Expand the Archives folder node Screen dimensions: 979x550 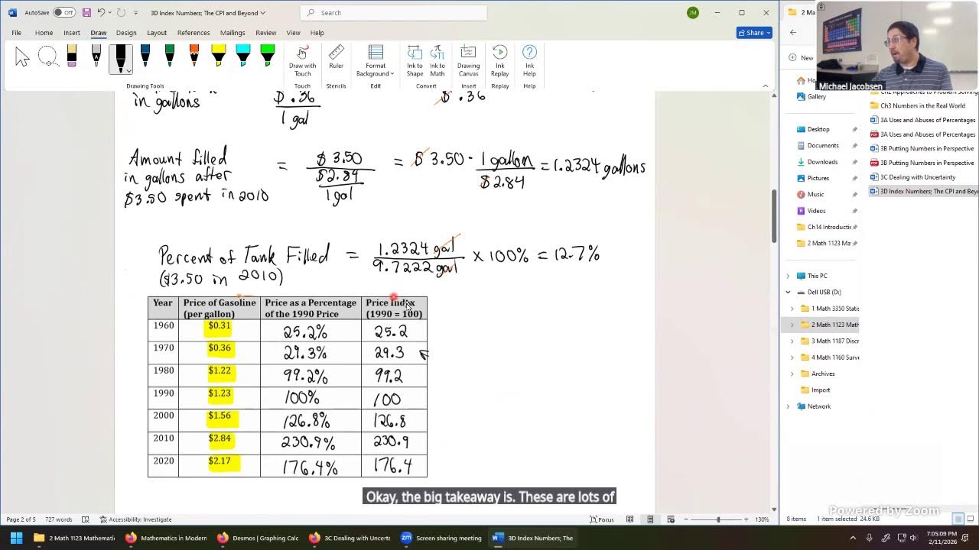[792, 374]
